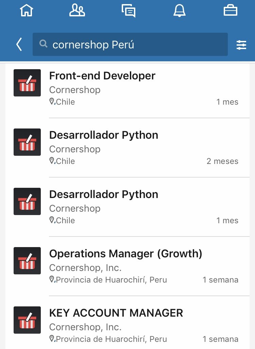Select 'Cornershop, Inc.' under Operations Manager

point(85,268)
